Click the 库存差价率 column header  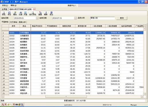click(83, 26)
